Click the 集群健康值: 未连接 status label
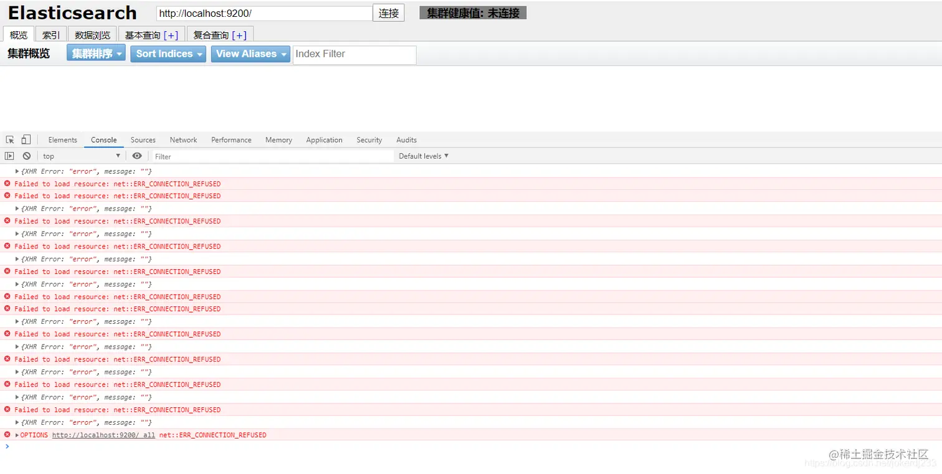Screen dimensions: 942x474 [x=473, y=12]
